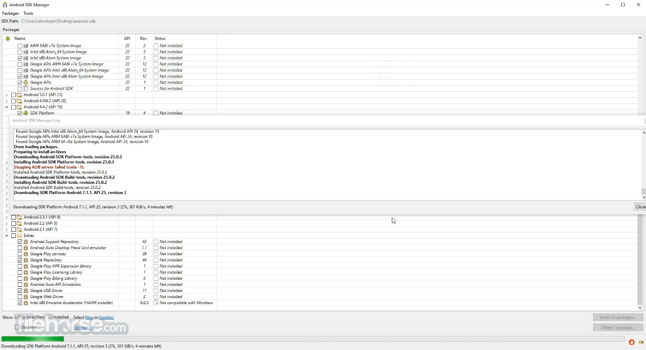Image resolution: width=646 pixels, height=350 pixels.
Task: Click the Sources for Android SDK icon
Action: pyautogui.click(x=26, y=89)
